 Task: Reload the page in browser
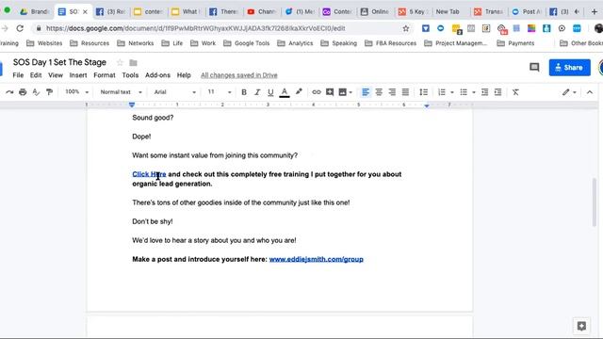pyautogui.click(x=20, y=28)
